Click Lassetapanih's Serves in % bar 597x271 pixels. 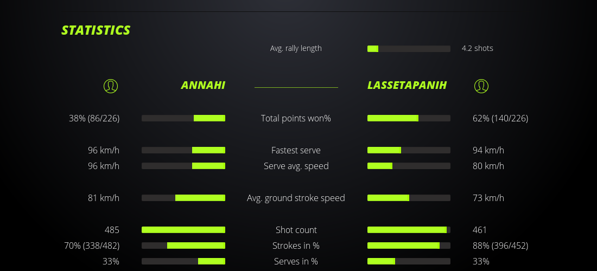(409, 261)
